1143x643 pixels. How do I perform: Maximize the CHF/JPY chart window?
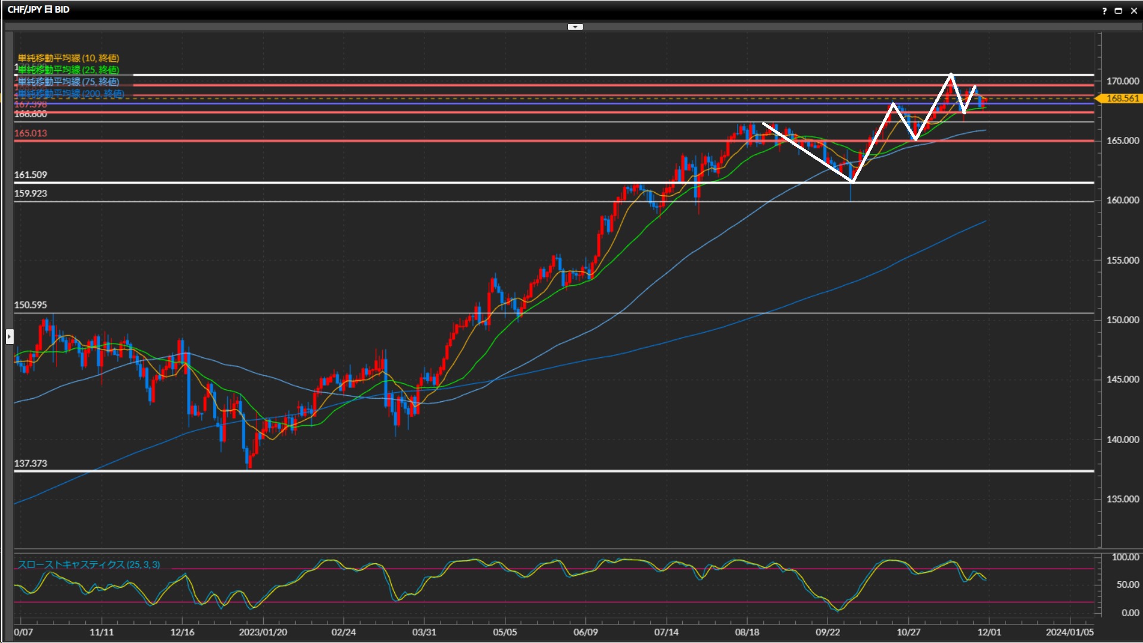(1118, 10)
